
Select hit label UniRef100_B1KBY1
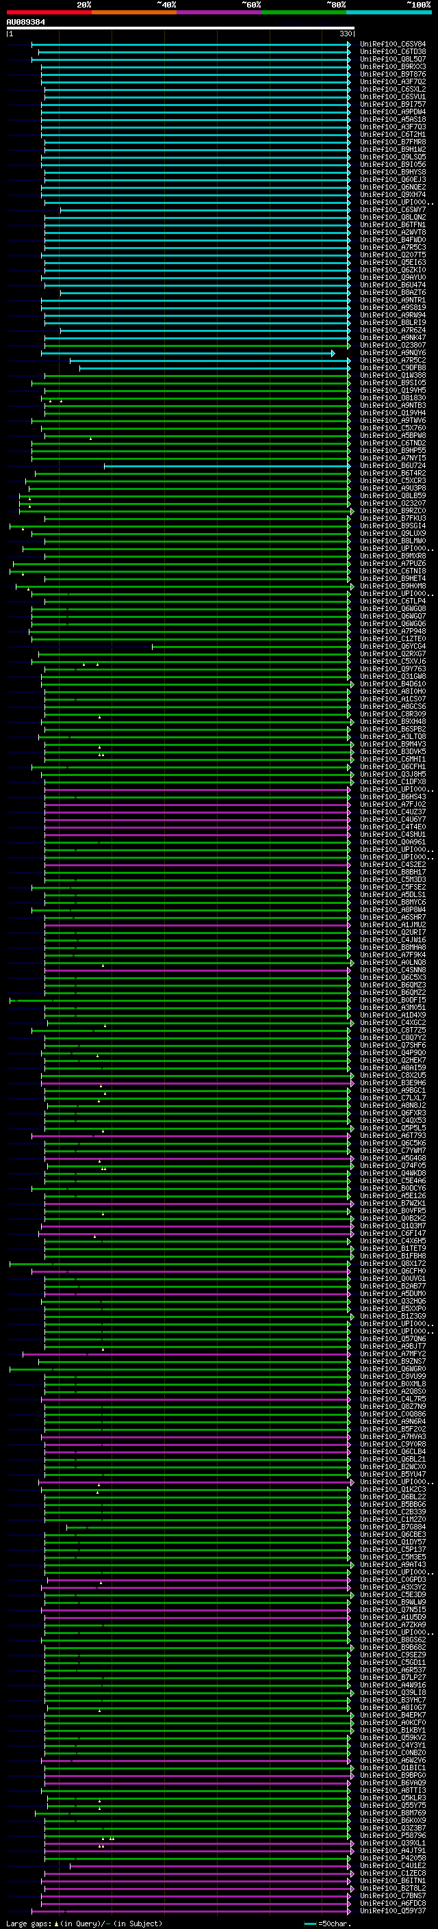[x=393, y=1730]
